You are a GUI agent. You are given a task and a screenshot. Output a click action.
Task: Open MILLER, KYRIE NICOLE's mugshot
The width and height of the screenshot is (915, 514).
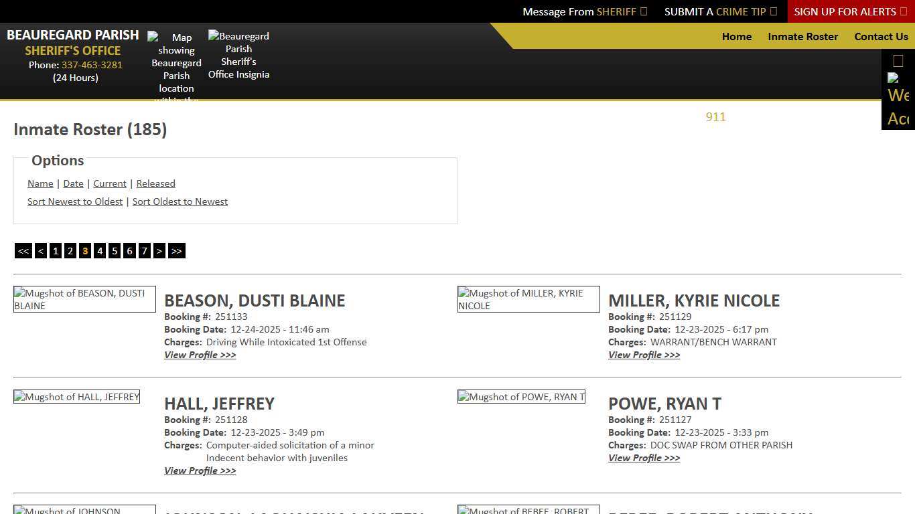[x=528, y=299]
